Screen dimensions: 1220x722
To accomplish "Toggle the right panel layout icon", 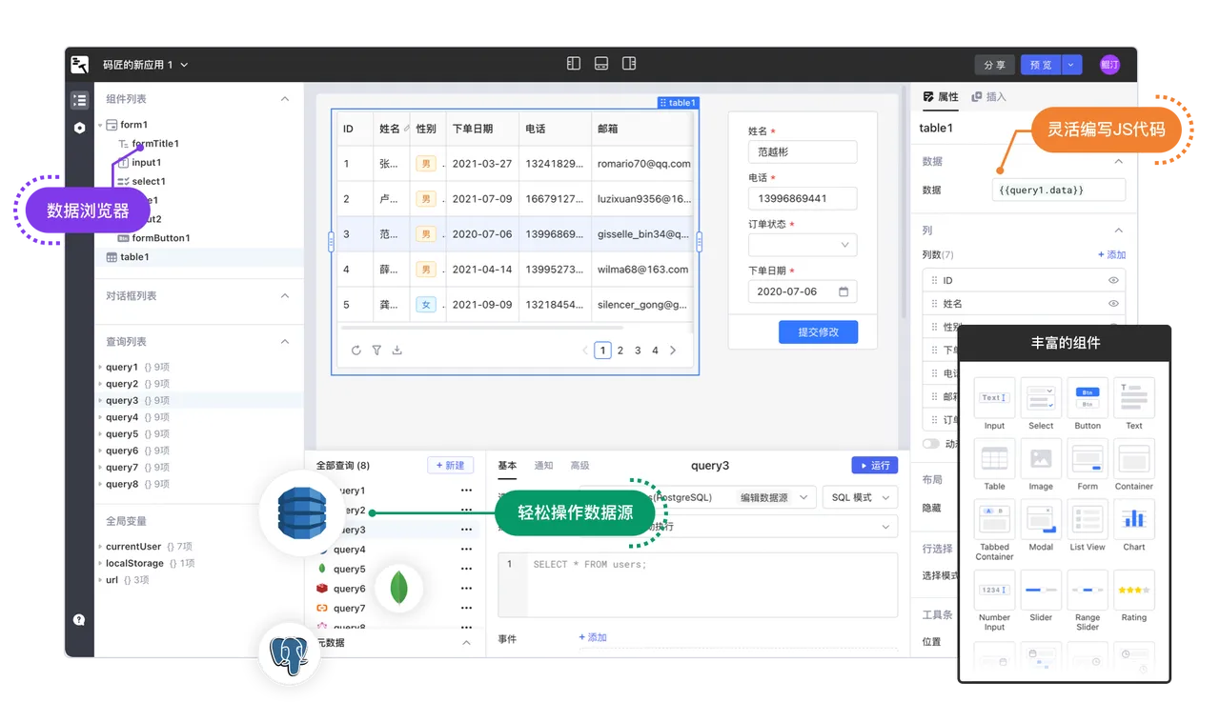I will [x=629, y=64].
